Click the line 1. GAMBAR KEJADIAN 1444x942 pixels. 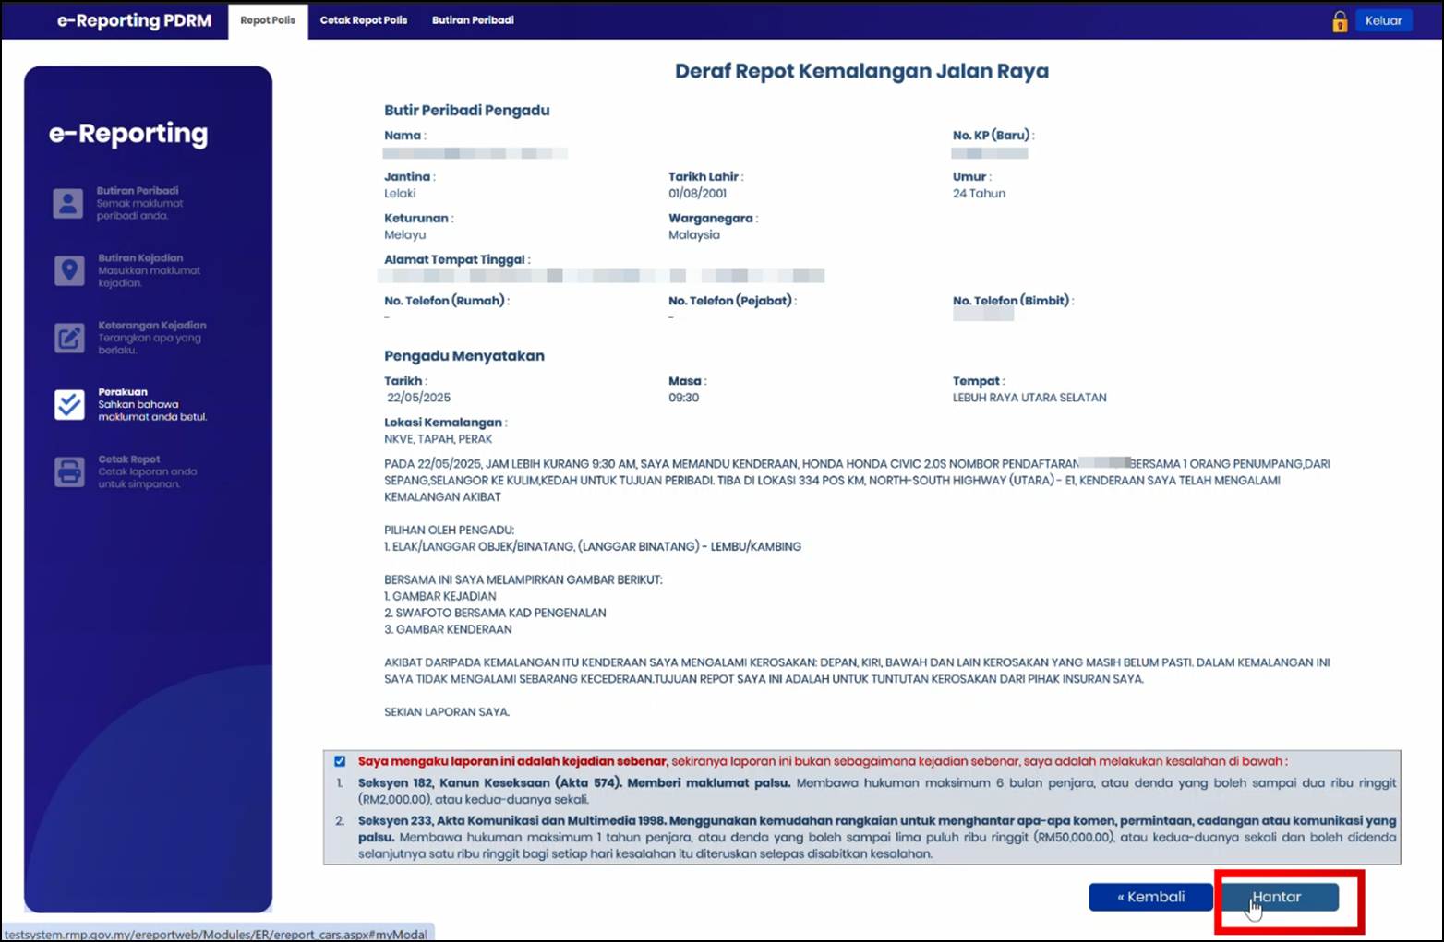(x=440, y=596)
